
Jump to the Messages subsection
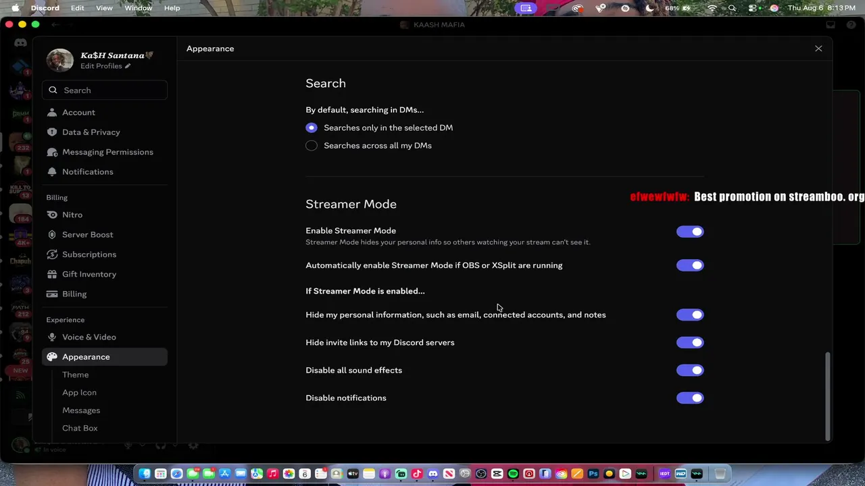(x=81, y=410)
